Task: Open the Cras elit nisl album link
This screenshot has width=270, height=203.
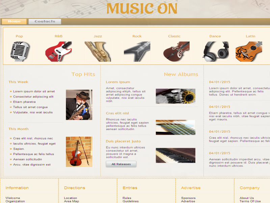Action: 117,113
